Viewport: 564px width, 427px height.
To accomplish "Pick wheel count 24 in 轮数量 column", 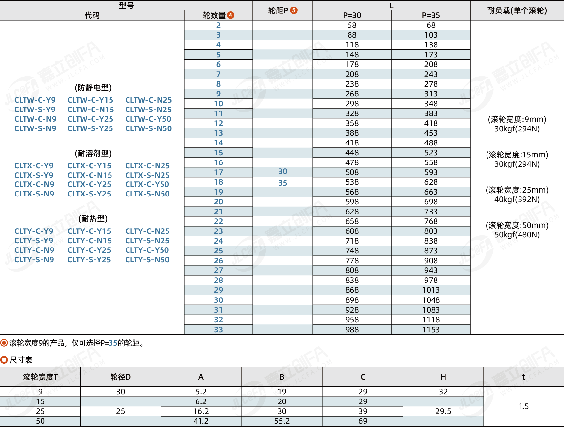I will tap(219, 241).
